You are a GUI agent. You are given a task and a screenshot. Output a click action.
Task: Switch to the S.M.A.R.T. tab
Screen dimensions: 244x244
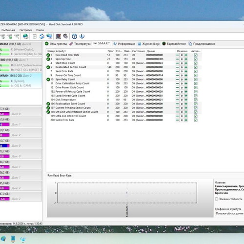[102, 43]
